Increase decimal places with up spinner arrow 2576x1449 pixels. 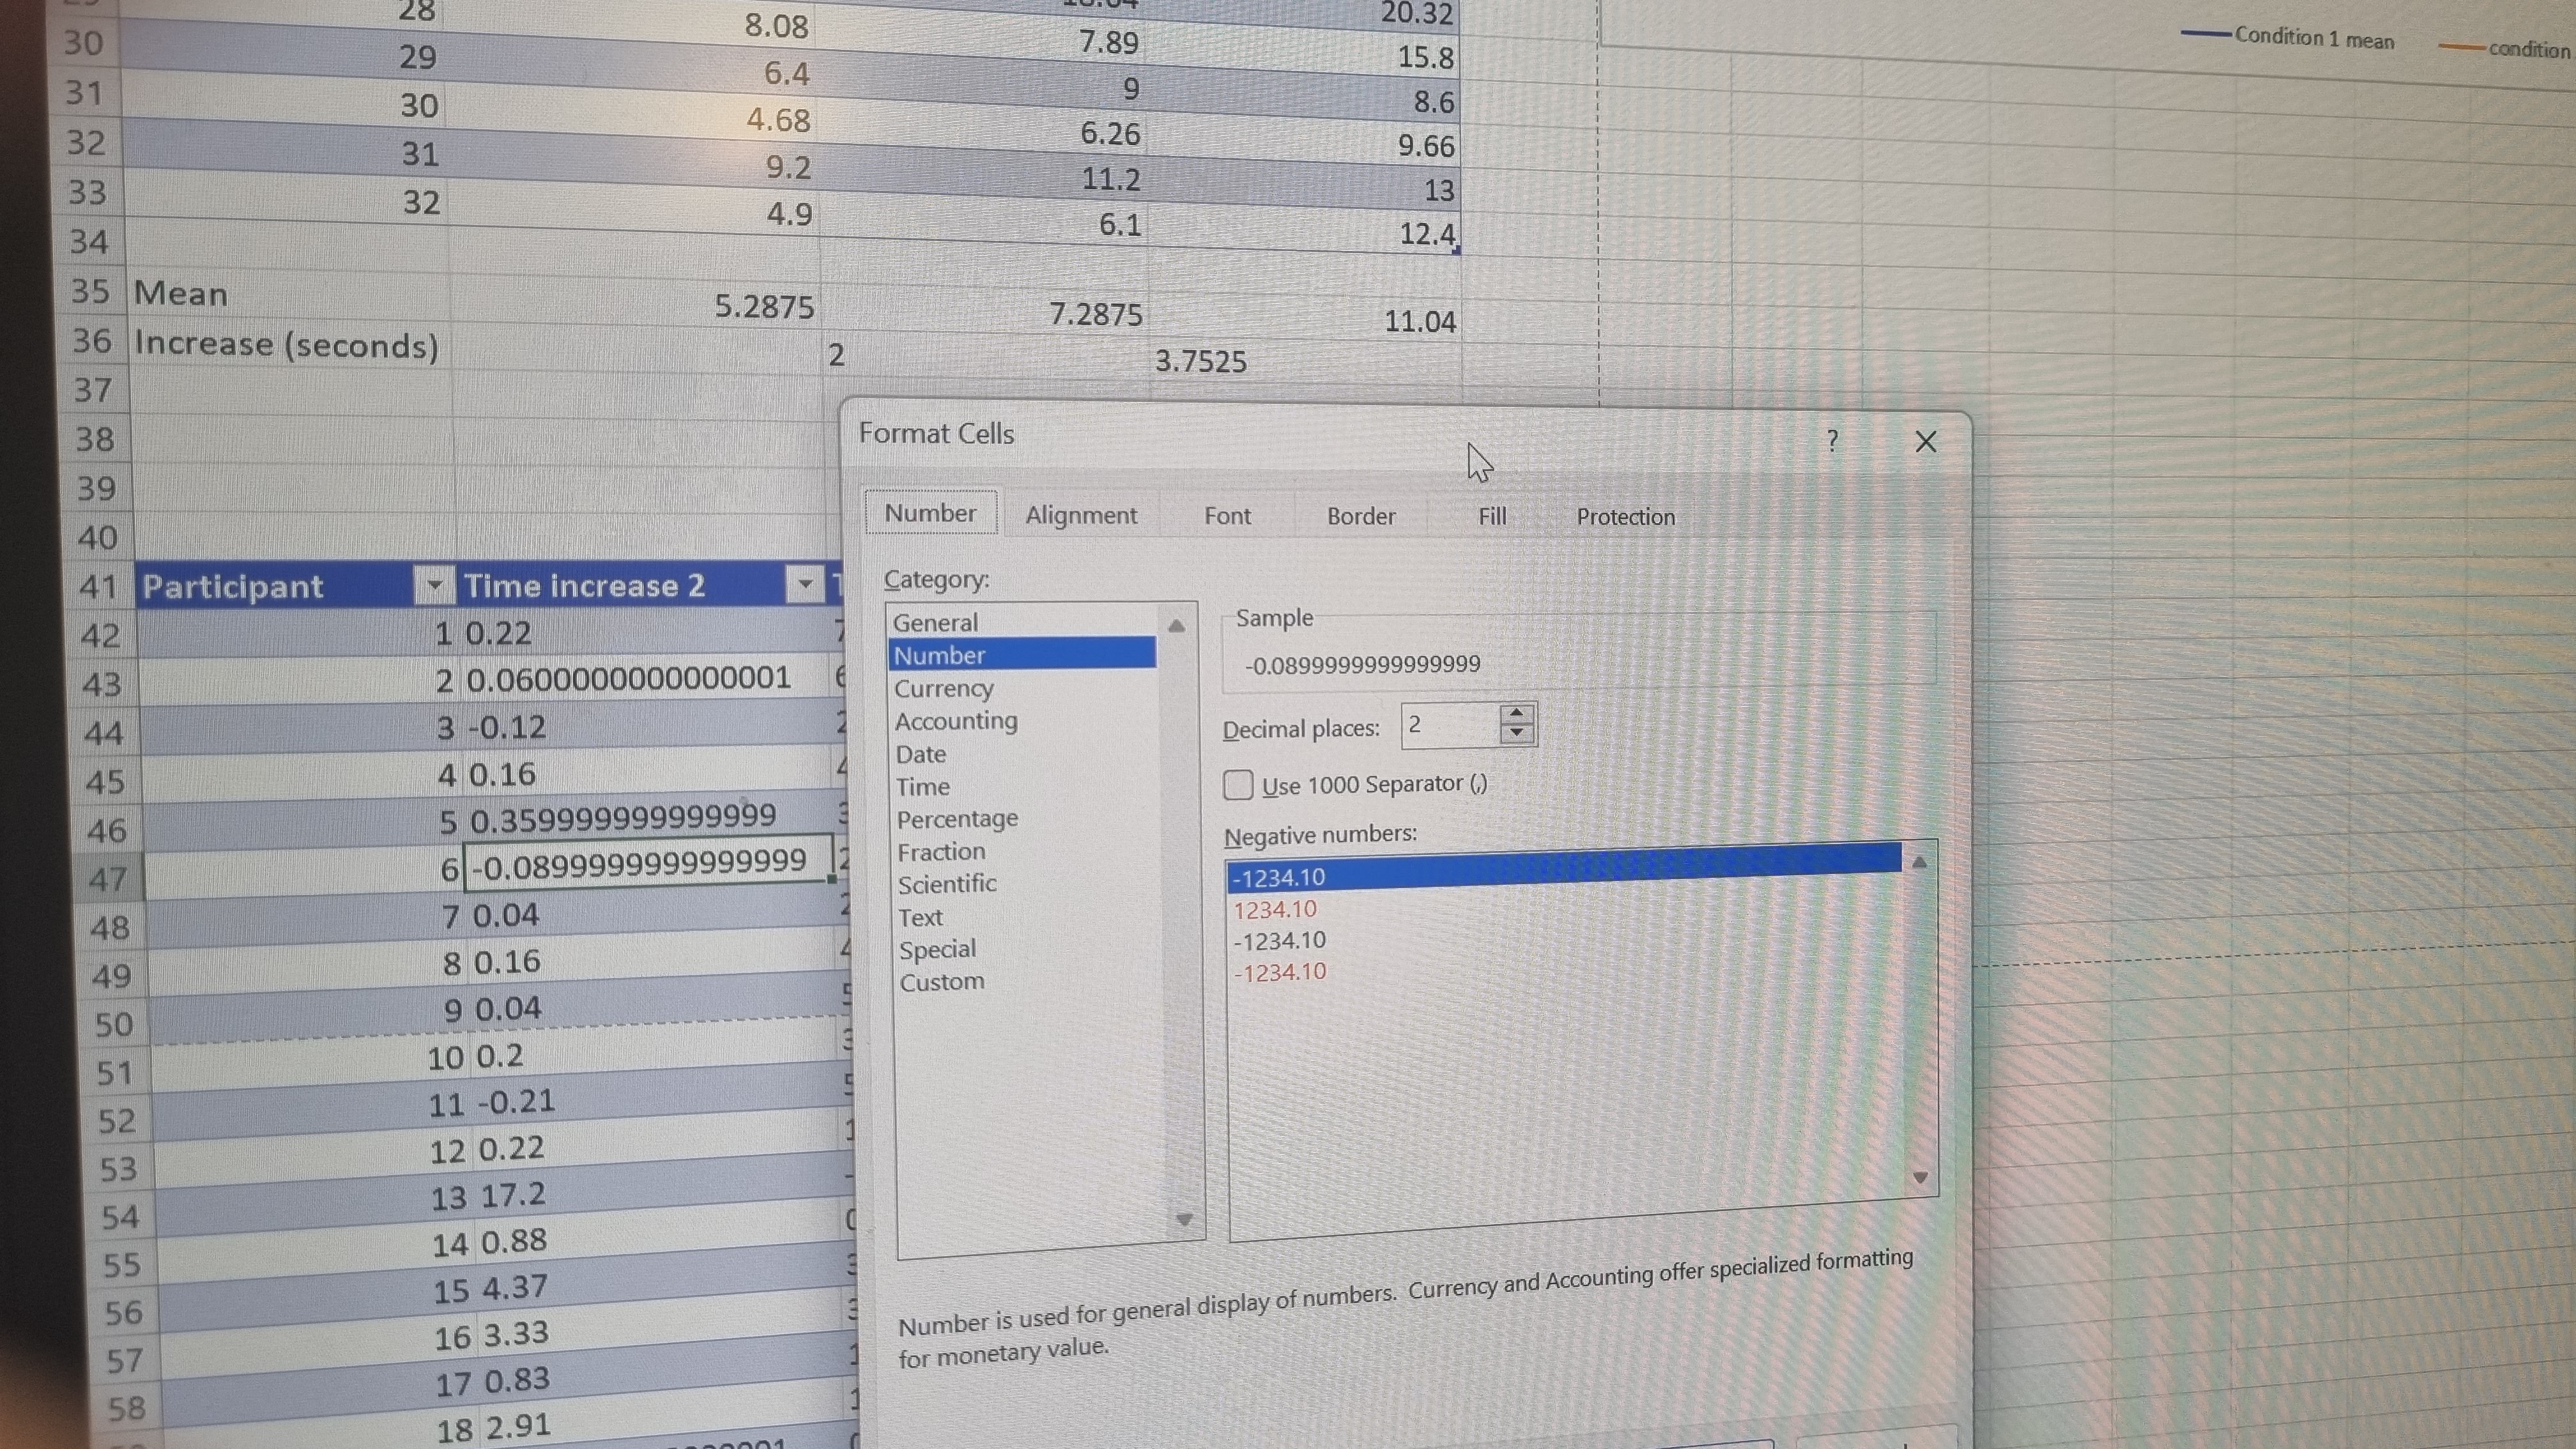click(1516, 713)
